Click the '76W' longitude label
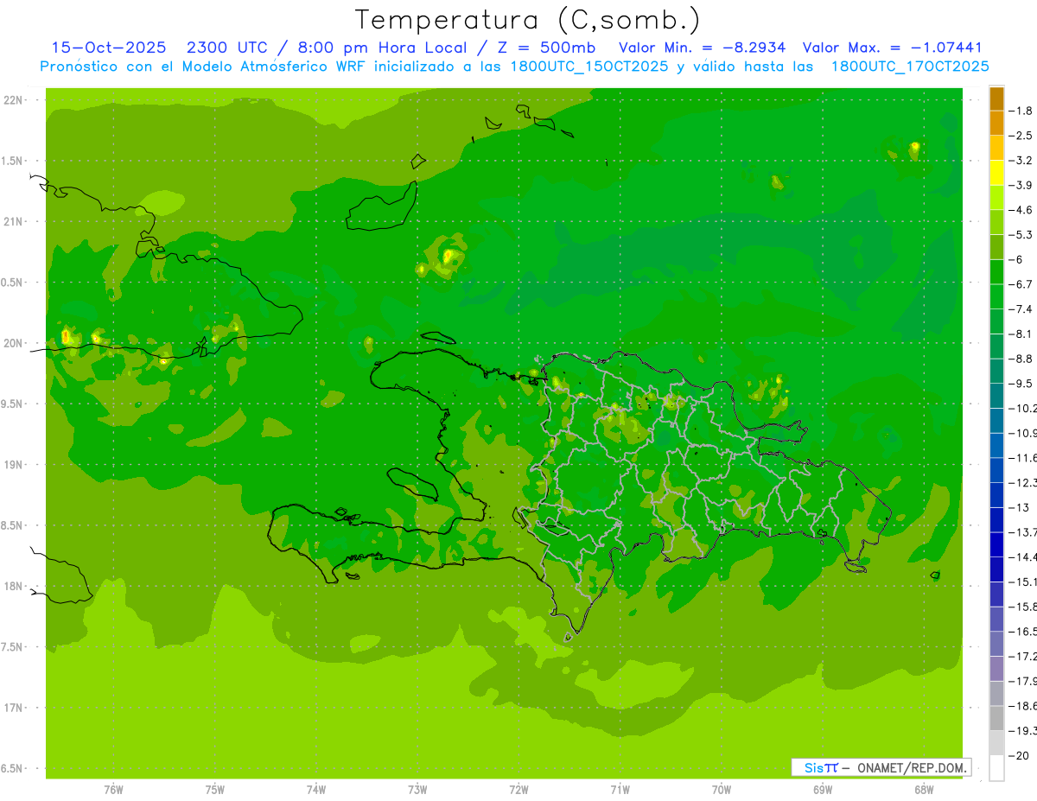Viewport: 1037px width, 801px height. (113, 790)
